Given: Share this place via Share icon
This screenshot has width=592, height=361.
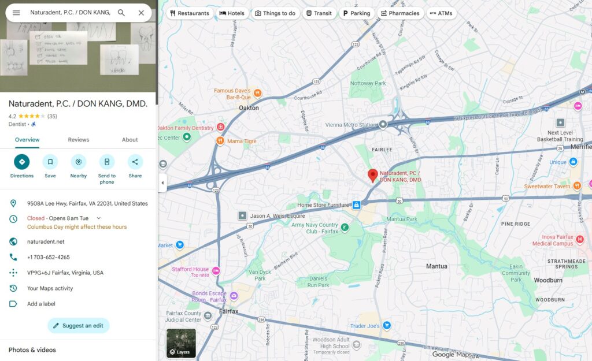Looking at the screenshot, I should (135, 162).
